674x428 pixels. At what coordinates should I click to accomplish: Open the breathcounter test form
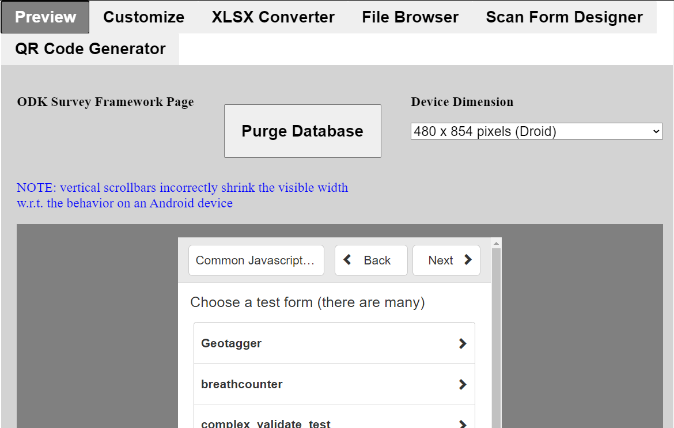[x=335, y=384]
